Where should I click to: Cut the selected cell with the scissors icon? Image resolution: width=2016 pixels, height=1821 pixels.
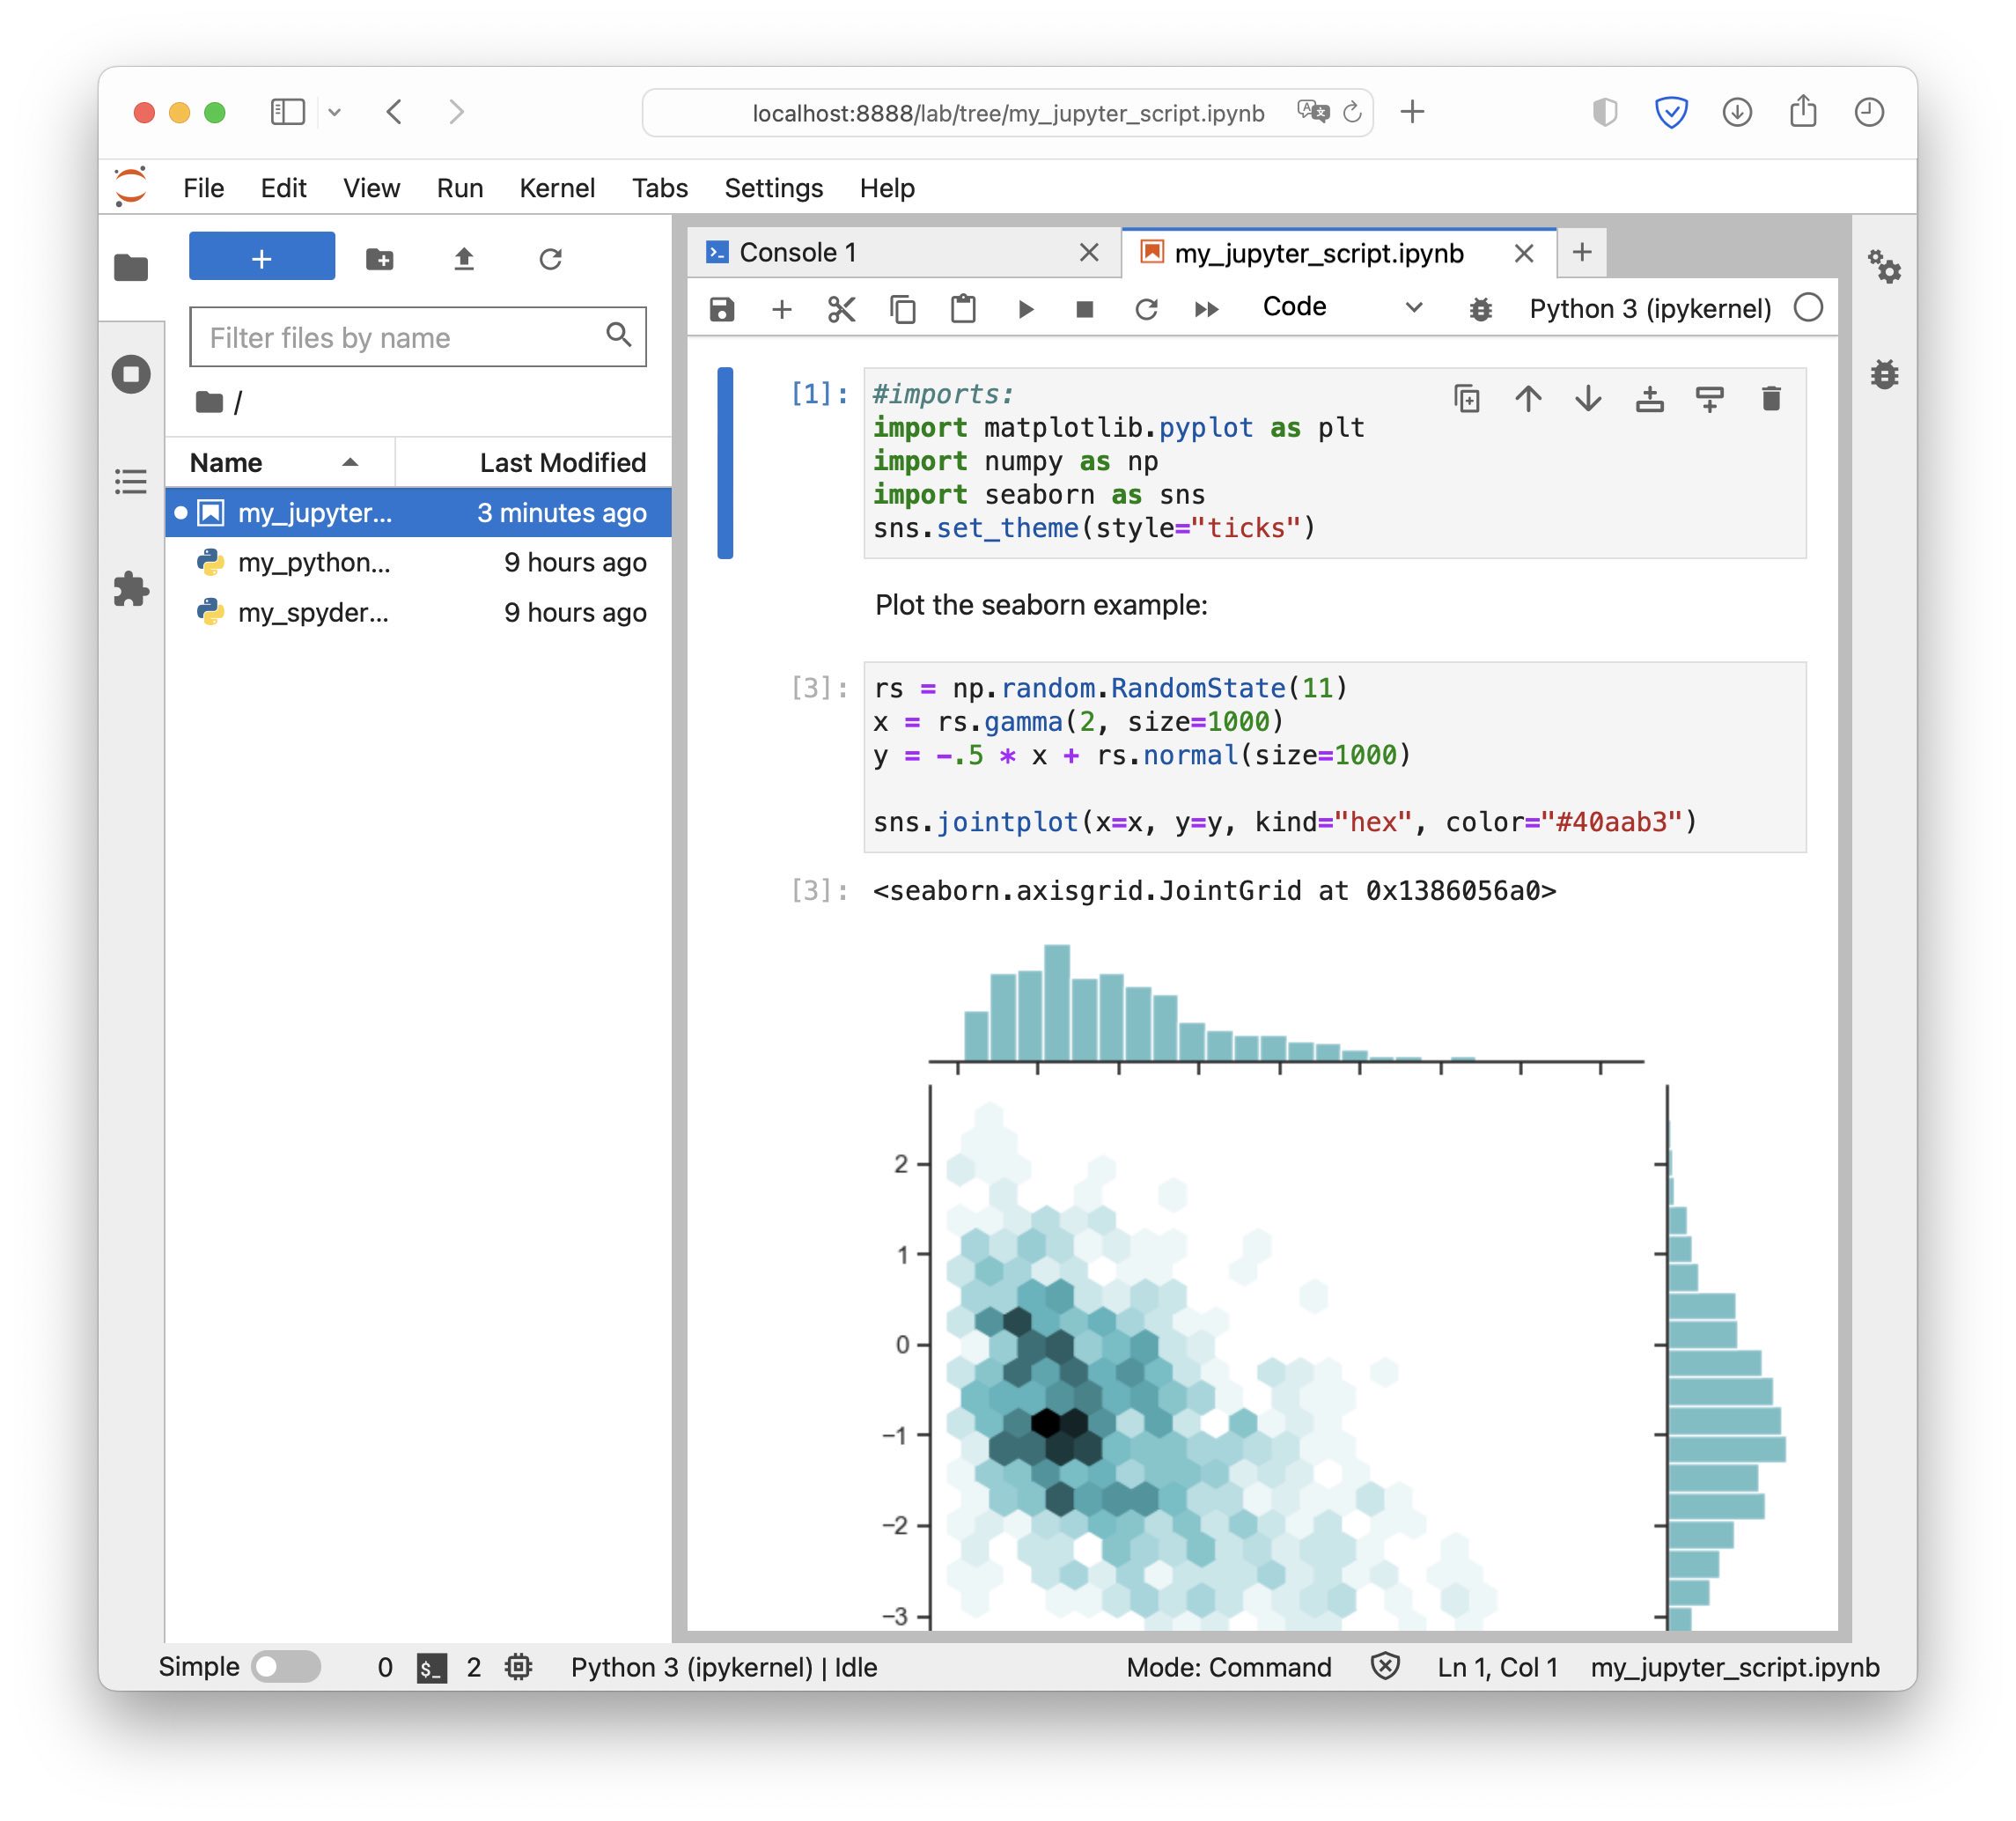pos(841,309)
